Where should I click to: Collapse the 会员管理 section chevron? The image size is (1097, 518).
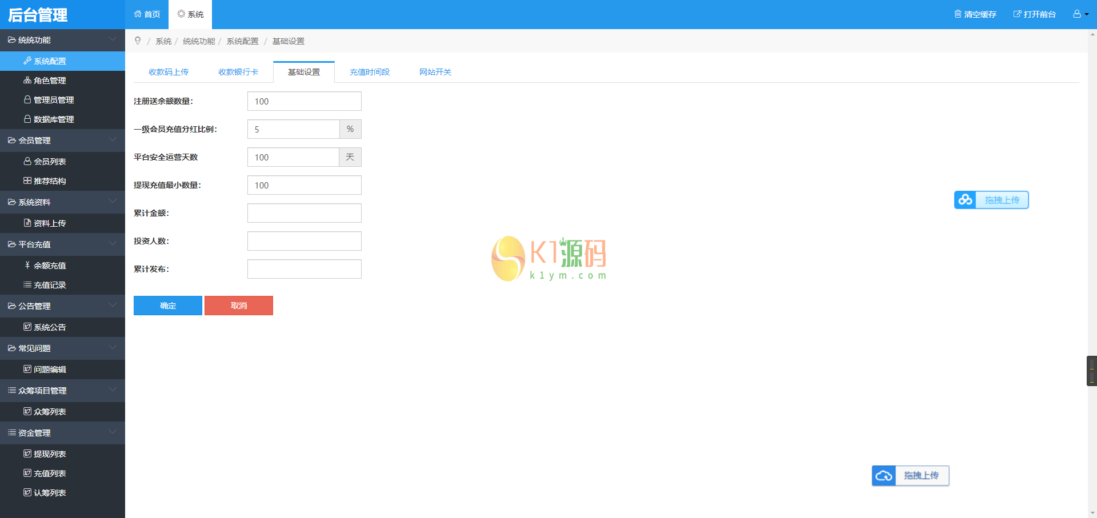click(113, 140)
